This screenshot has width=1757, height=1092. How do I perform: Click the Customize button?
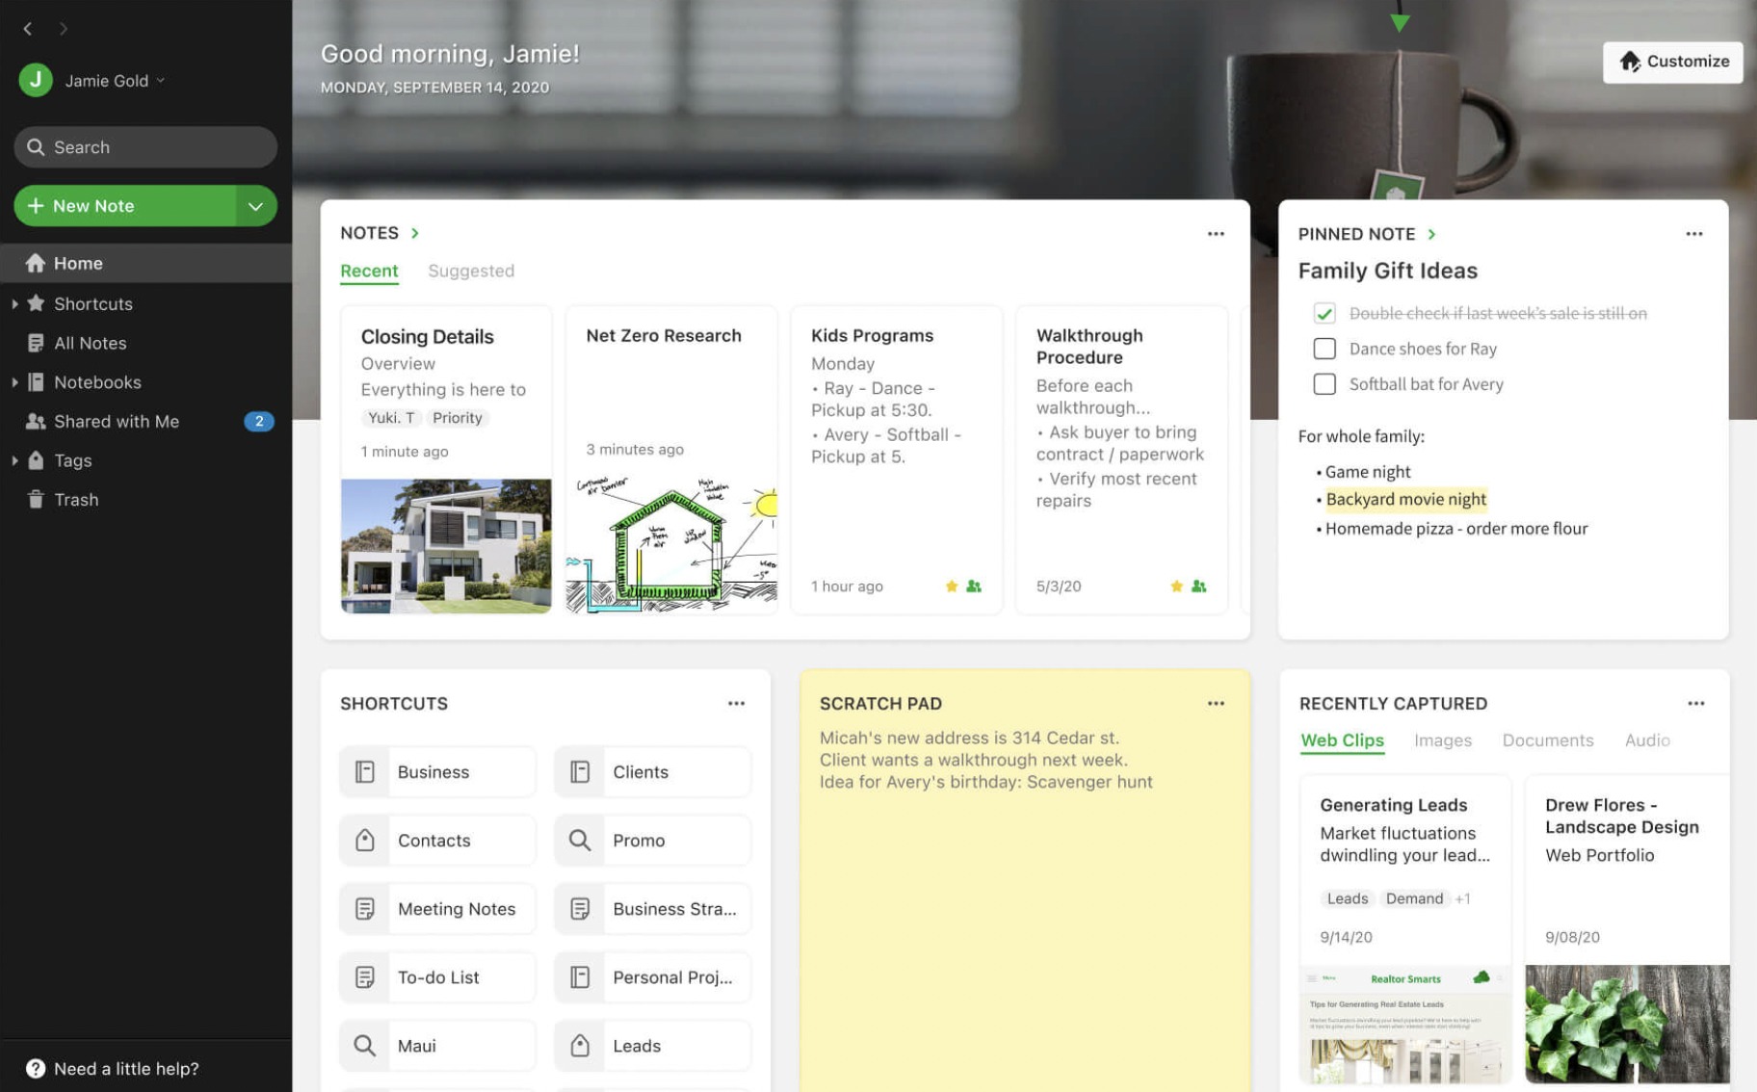point(1673,61)
